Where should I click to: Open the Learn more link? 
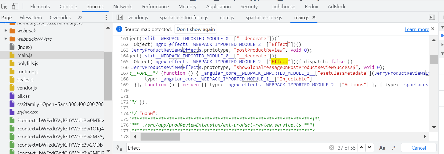click(x=417, y=29)
